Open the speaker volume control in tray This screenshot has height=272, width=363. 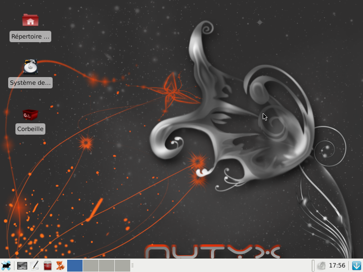tap(321, 266)
